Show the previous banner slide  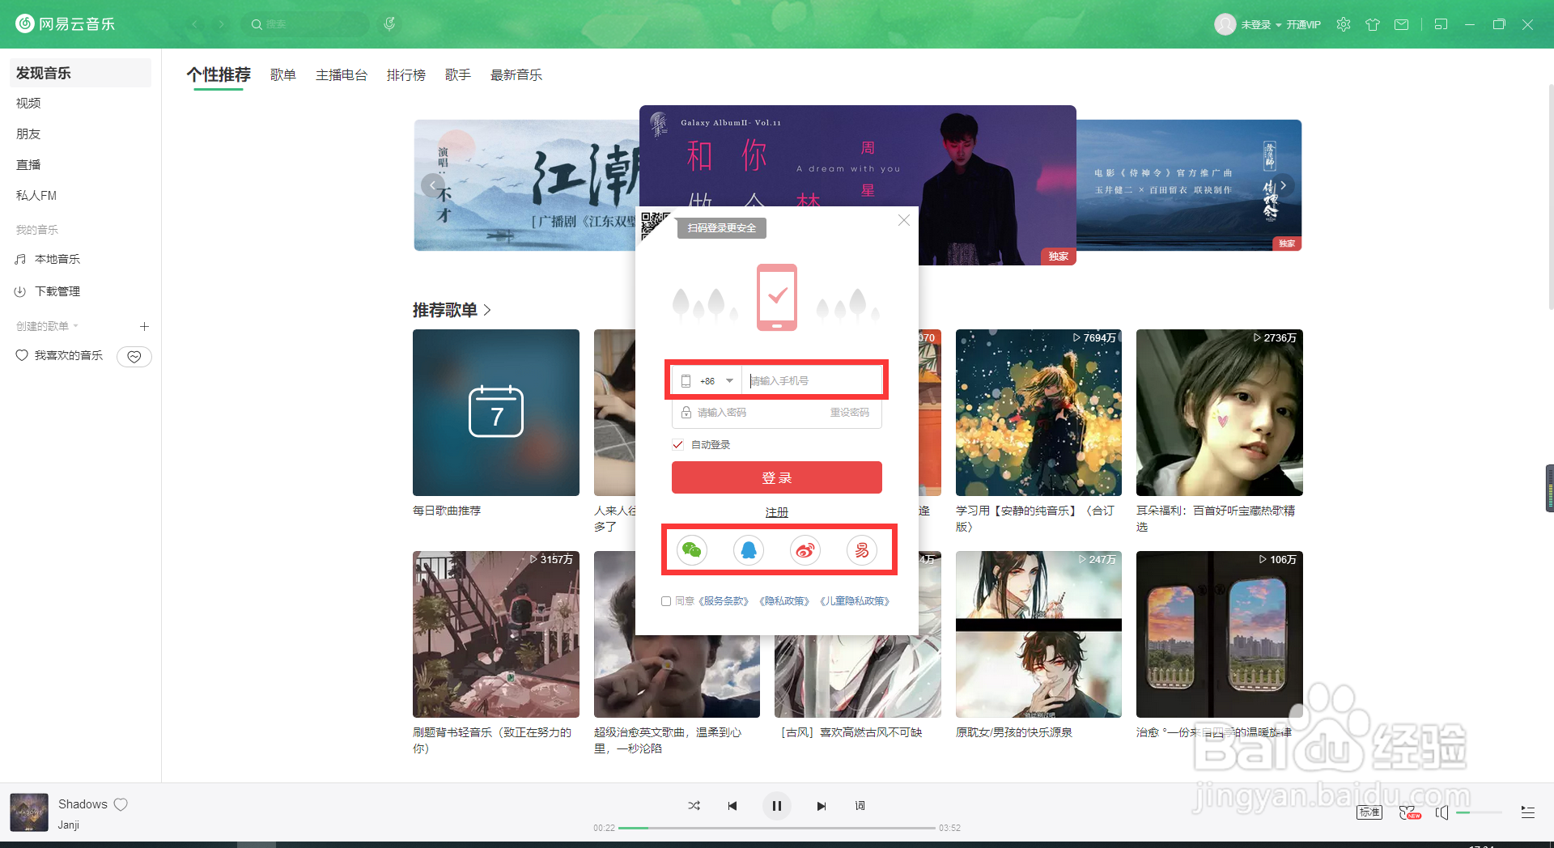point(431,185)
